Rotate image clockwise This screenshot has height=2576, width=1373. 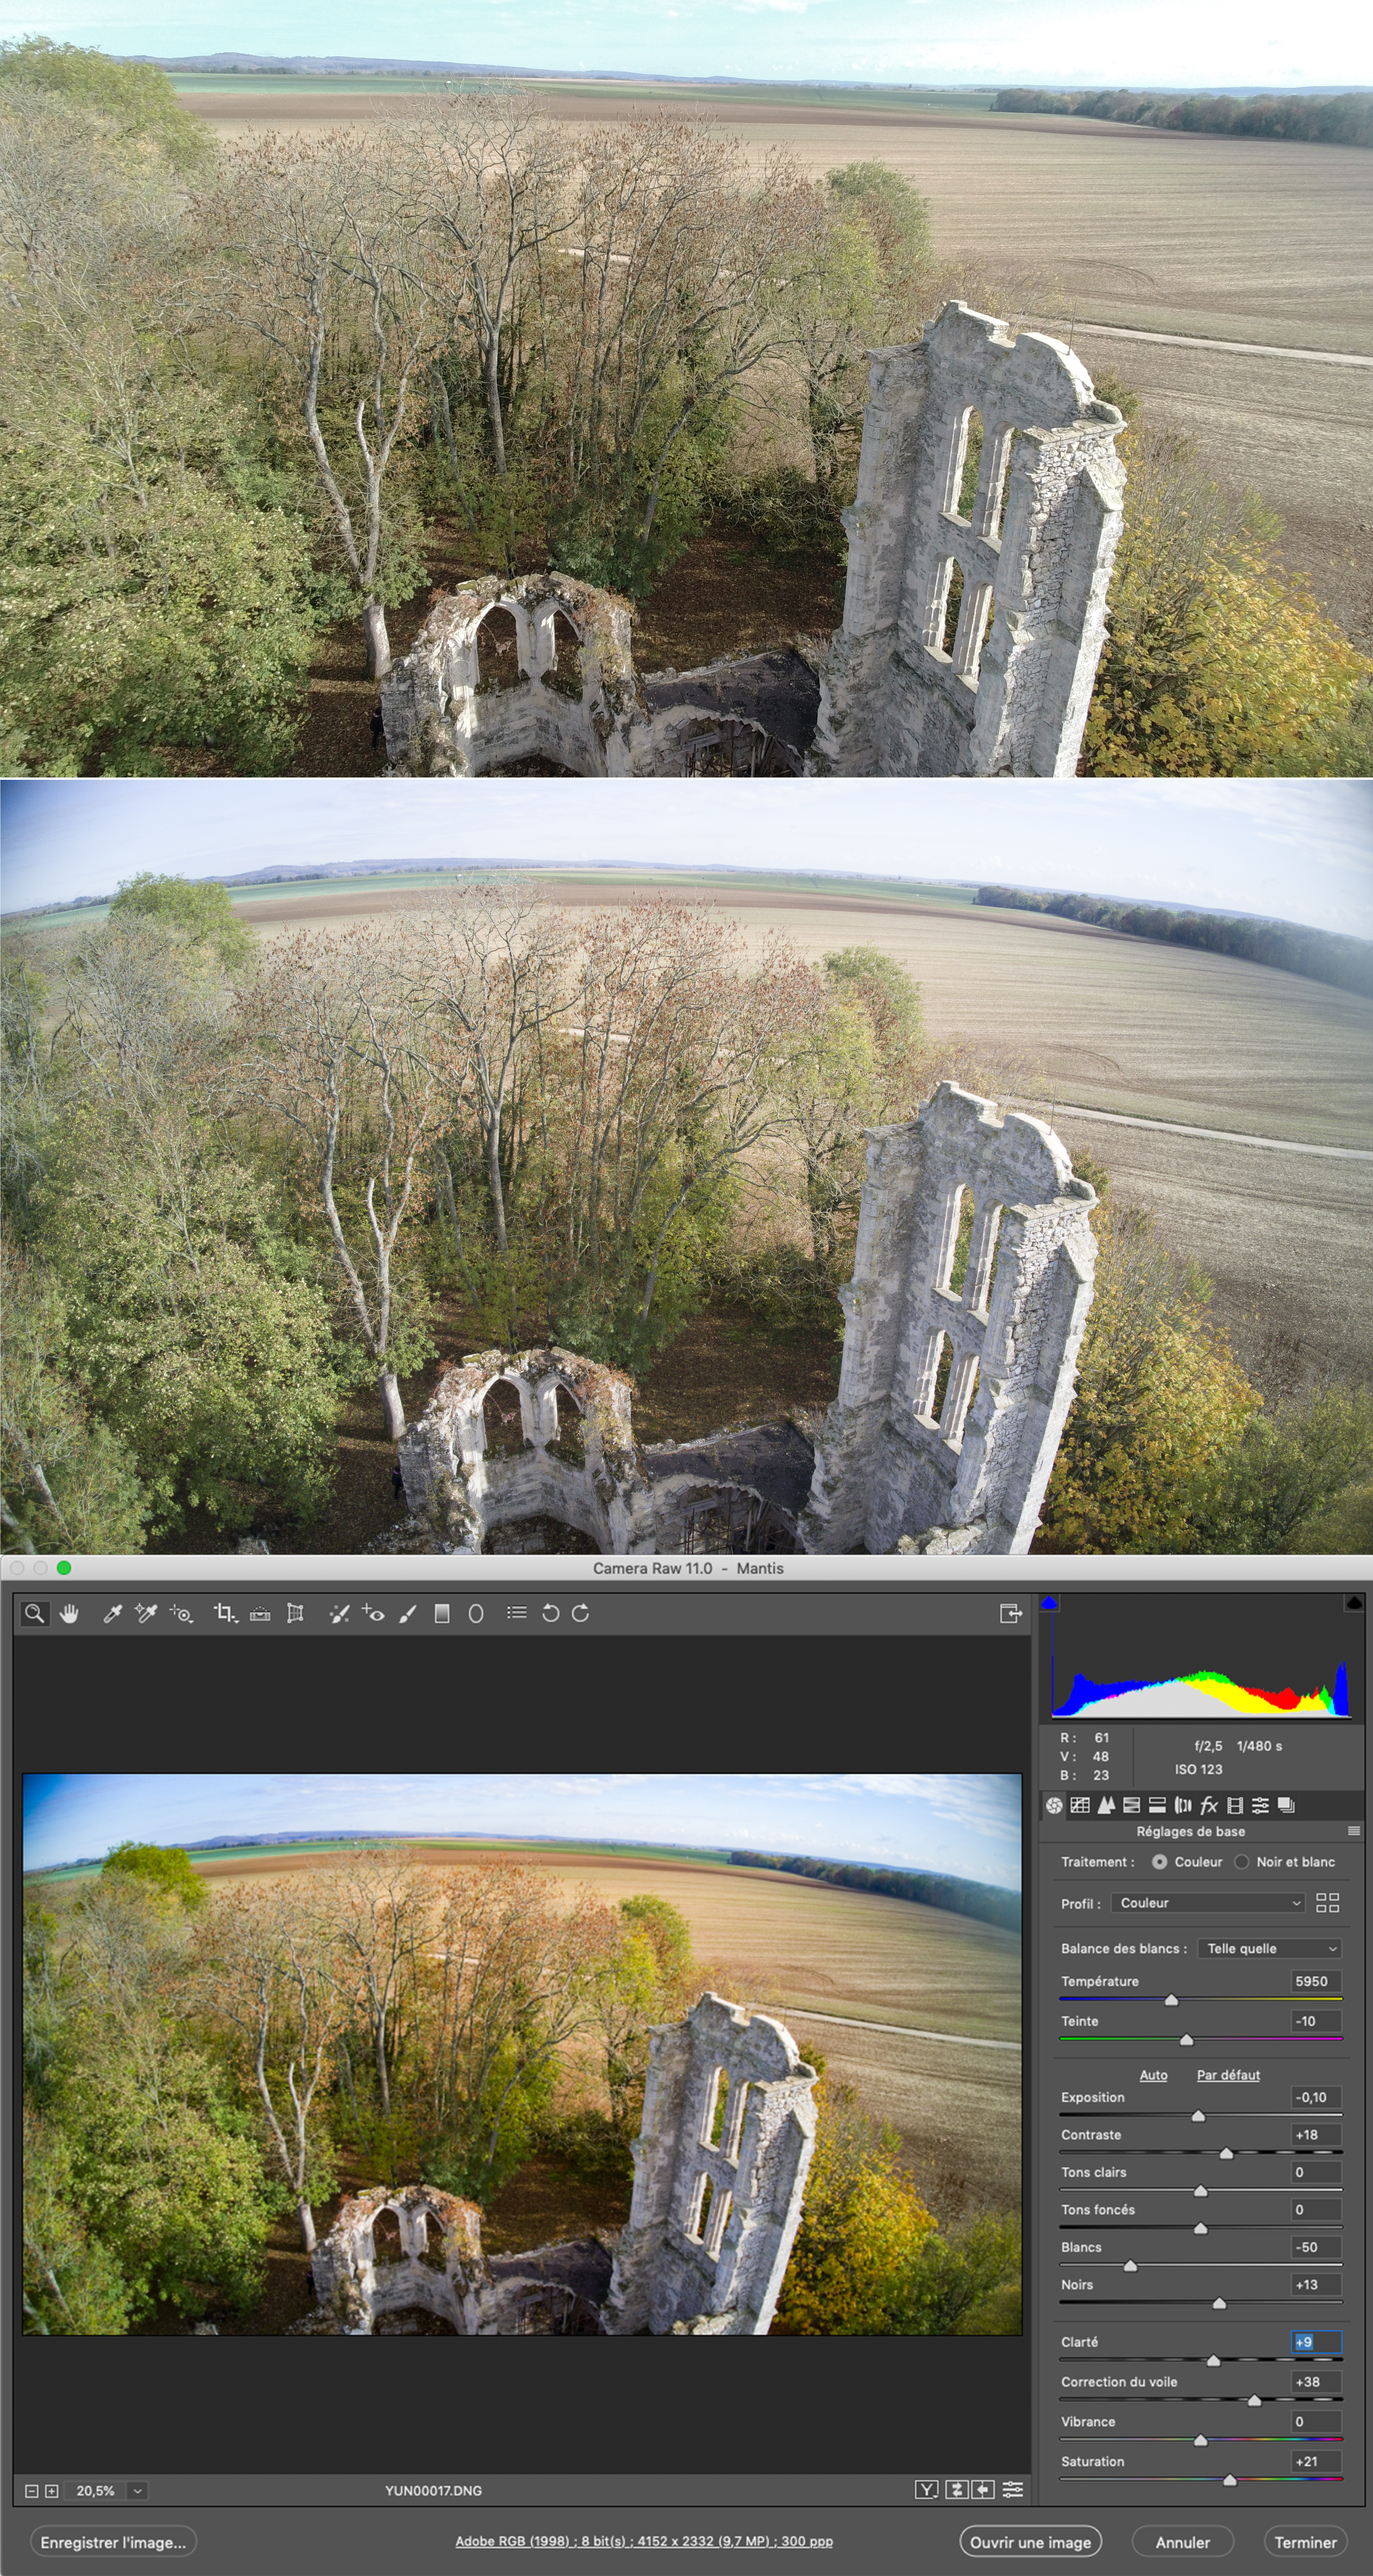tap(581, 1613)
